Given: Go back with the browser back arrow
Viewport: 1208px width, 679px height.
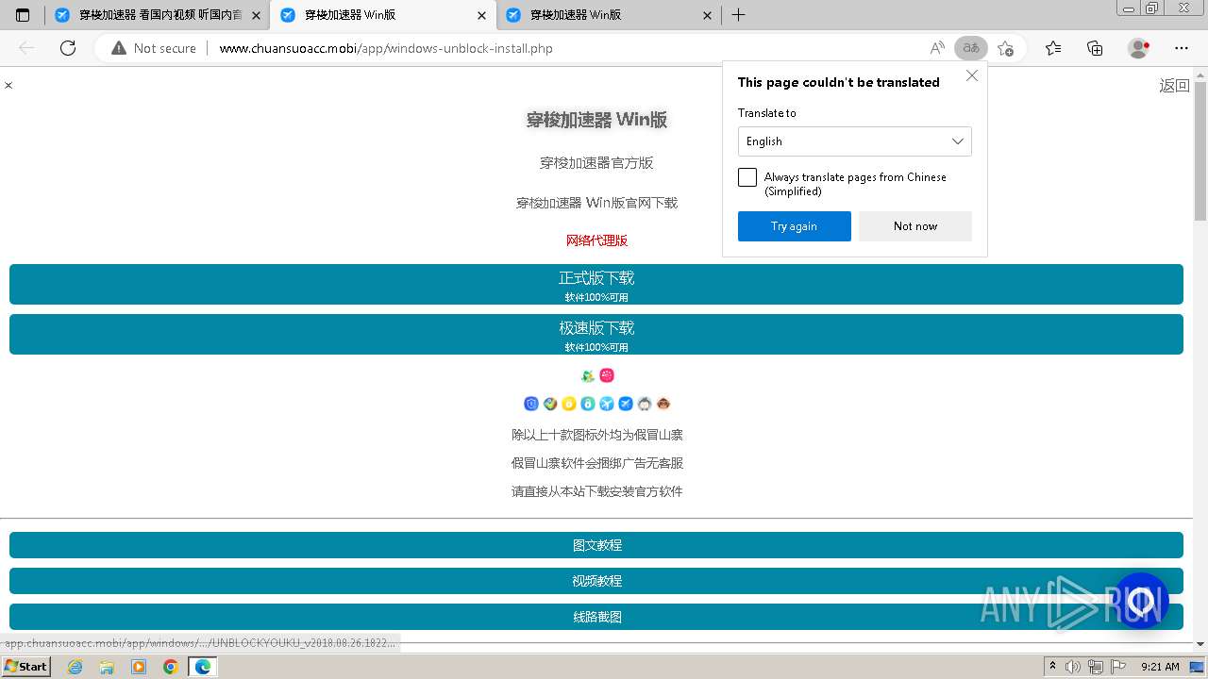Looking at the screenshot, I should pos(26,48).
